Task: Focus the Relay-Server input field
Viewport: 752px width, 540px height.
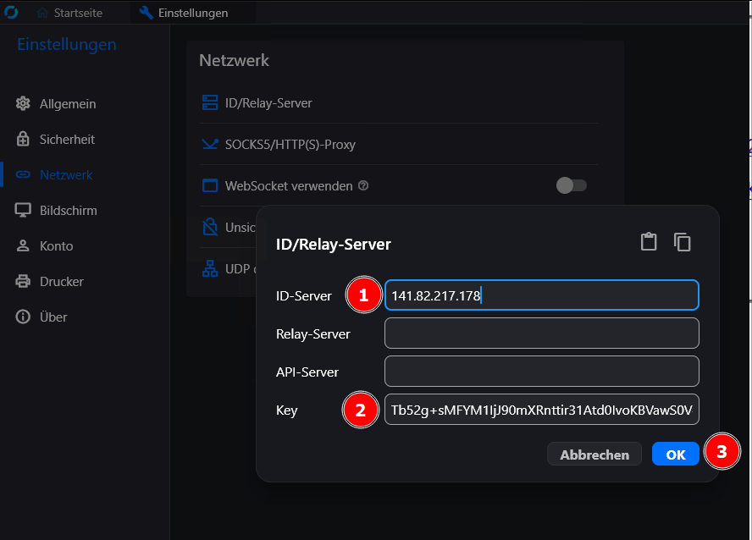Action: [542, 333]
